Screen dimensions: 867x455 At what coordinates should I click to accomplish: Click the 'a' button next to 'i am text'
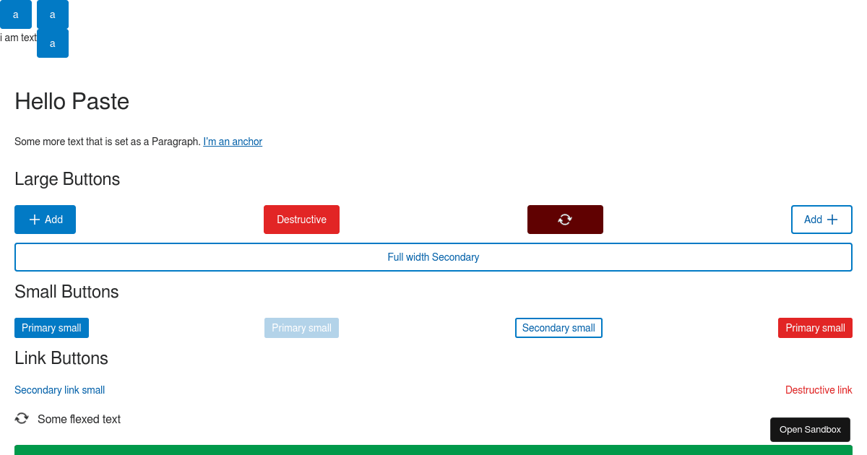click(x=53, y=43)
